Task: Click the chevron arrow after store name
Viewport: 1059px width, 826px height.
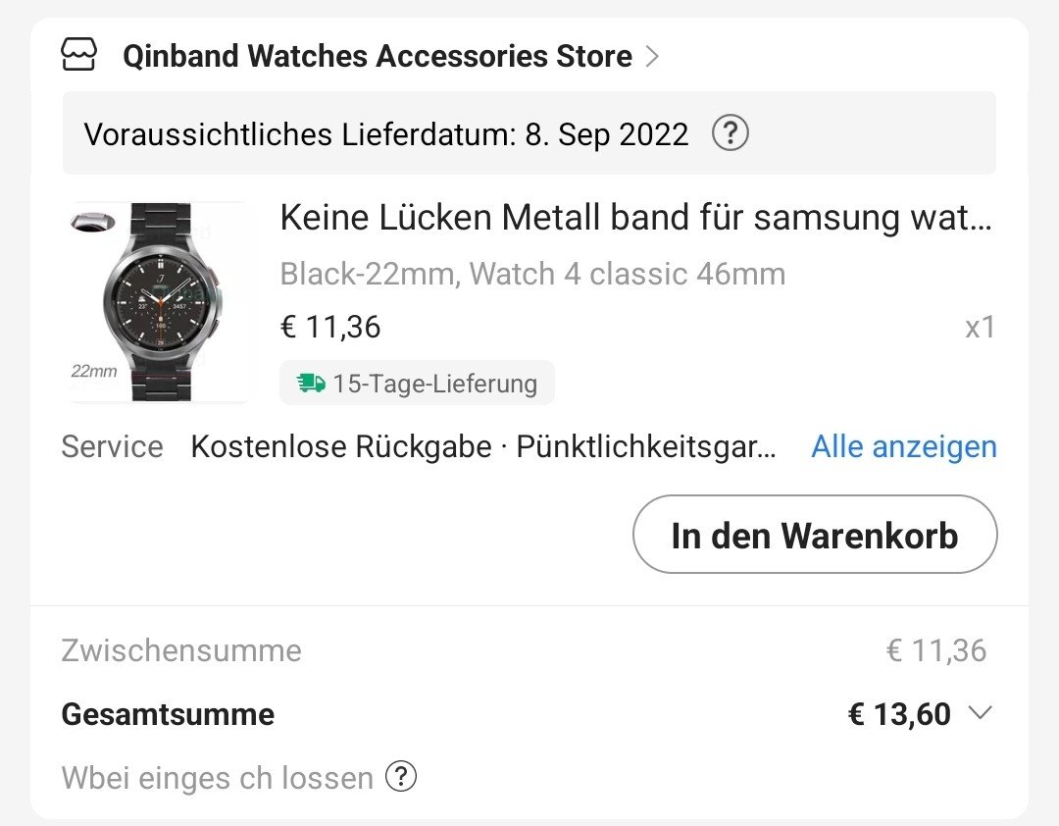Action: (x=653, y=56)
